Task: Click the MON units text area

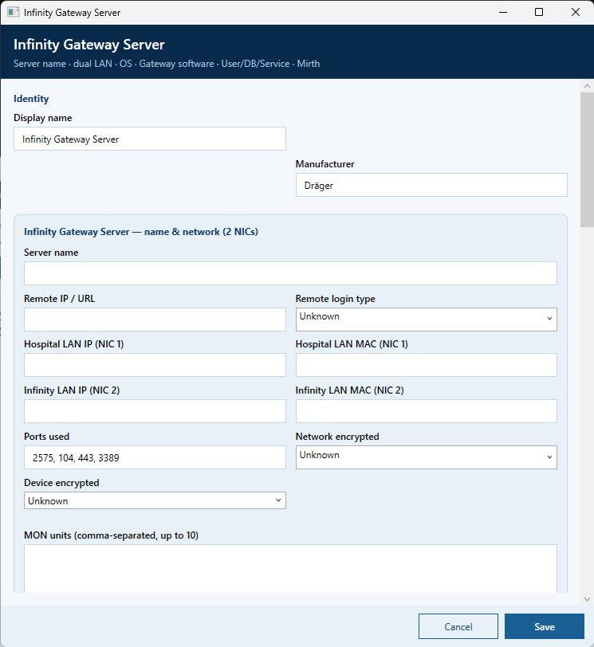Action: [290, 569]
